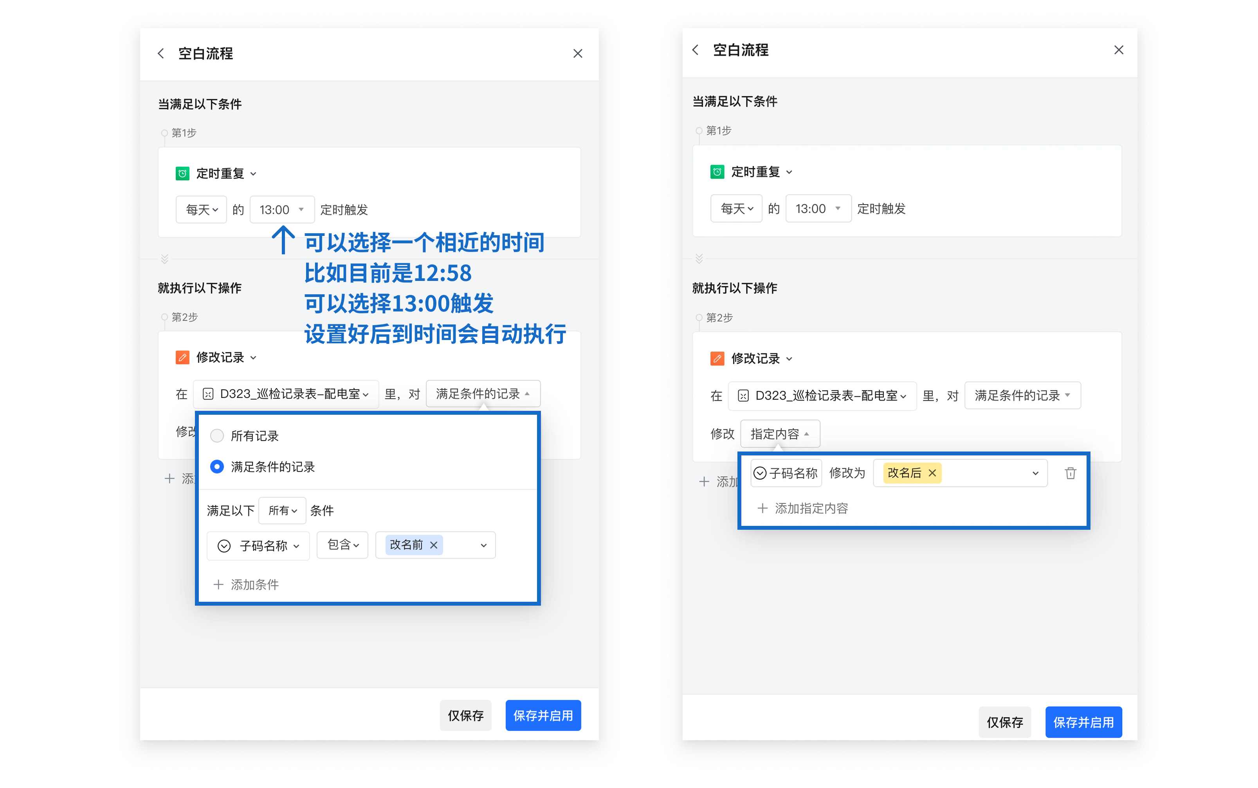Expand the 包含 operator dropdown
The image size is (1258, 788).
click(x=342, y=545)
